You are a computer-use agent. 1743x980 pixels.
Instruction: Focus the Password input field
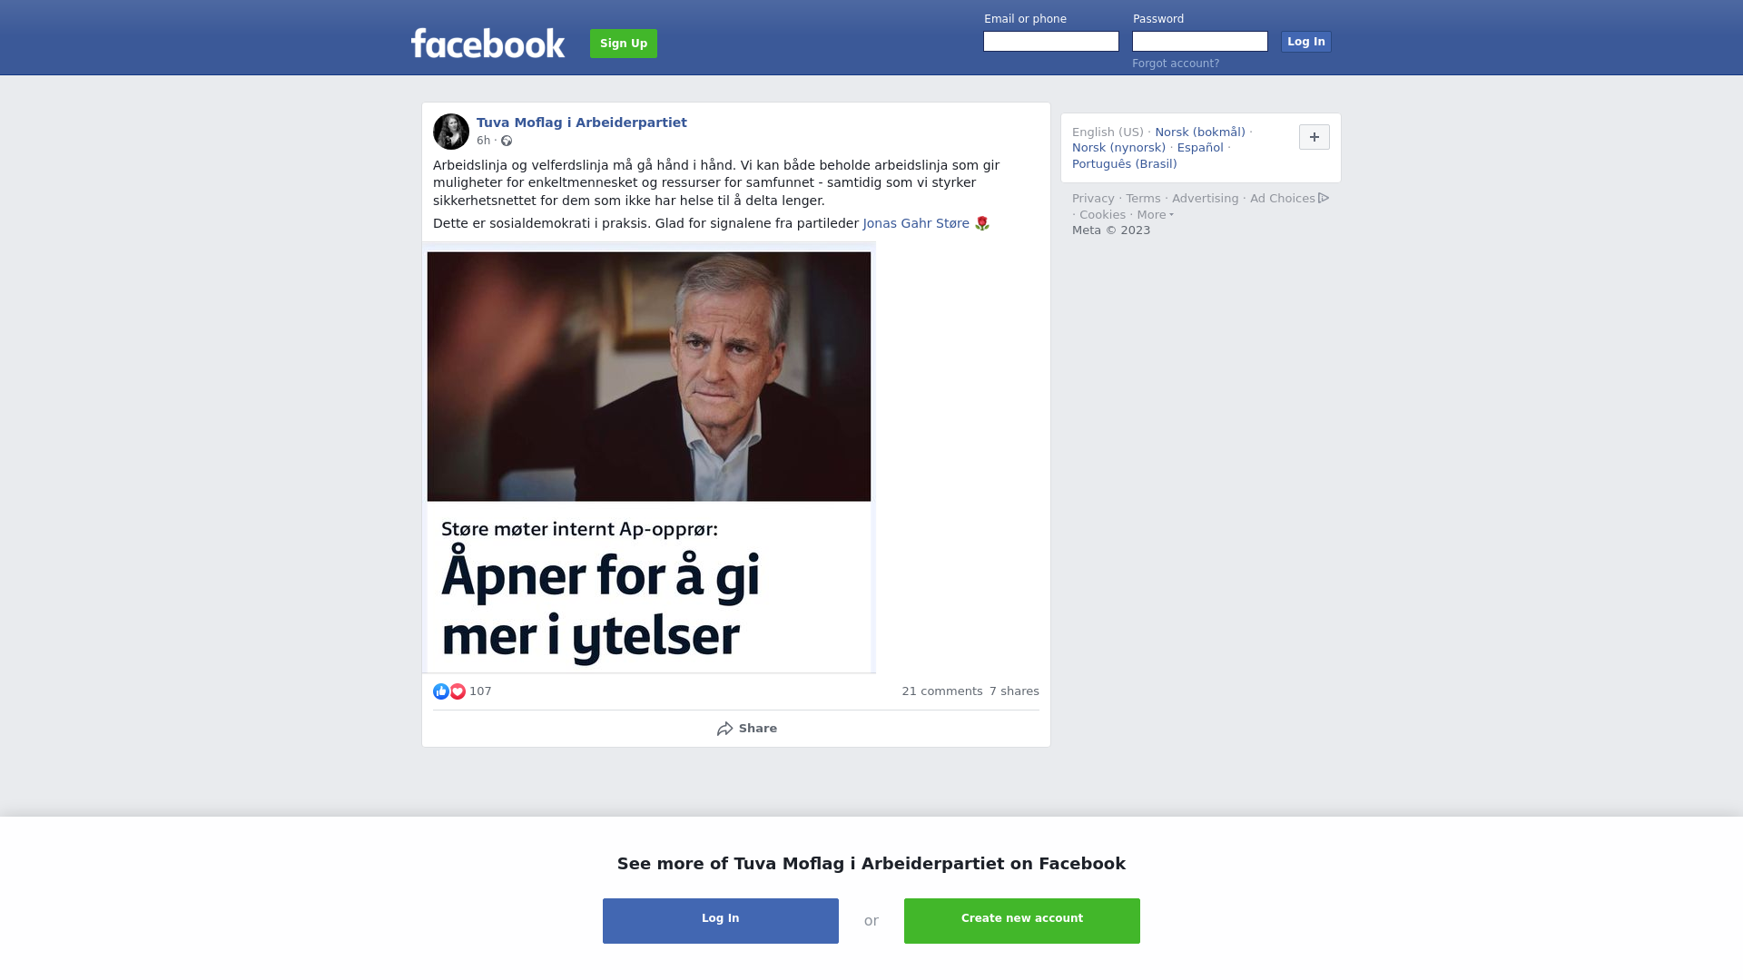click(x=1200, y=42)
